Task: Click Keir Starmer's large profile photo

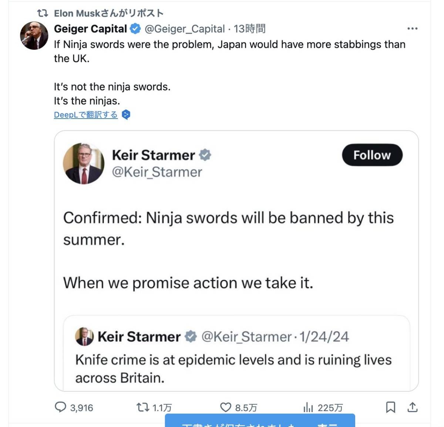Action: coord(84,163)
